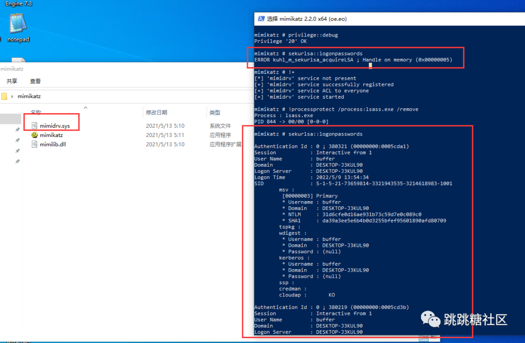
Task: Click the 'mimidrv' service started line
Action: pos(299,97)
